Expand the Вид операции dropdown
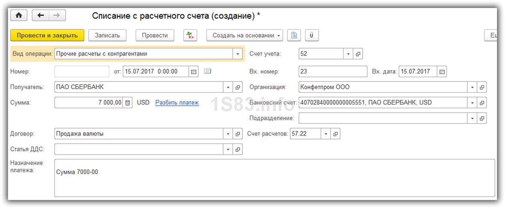Screen dimensions: 505x208 238,54
